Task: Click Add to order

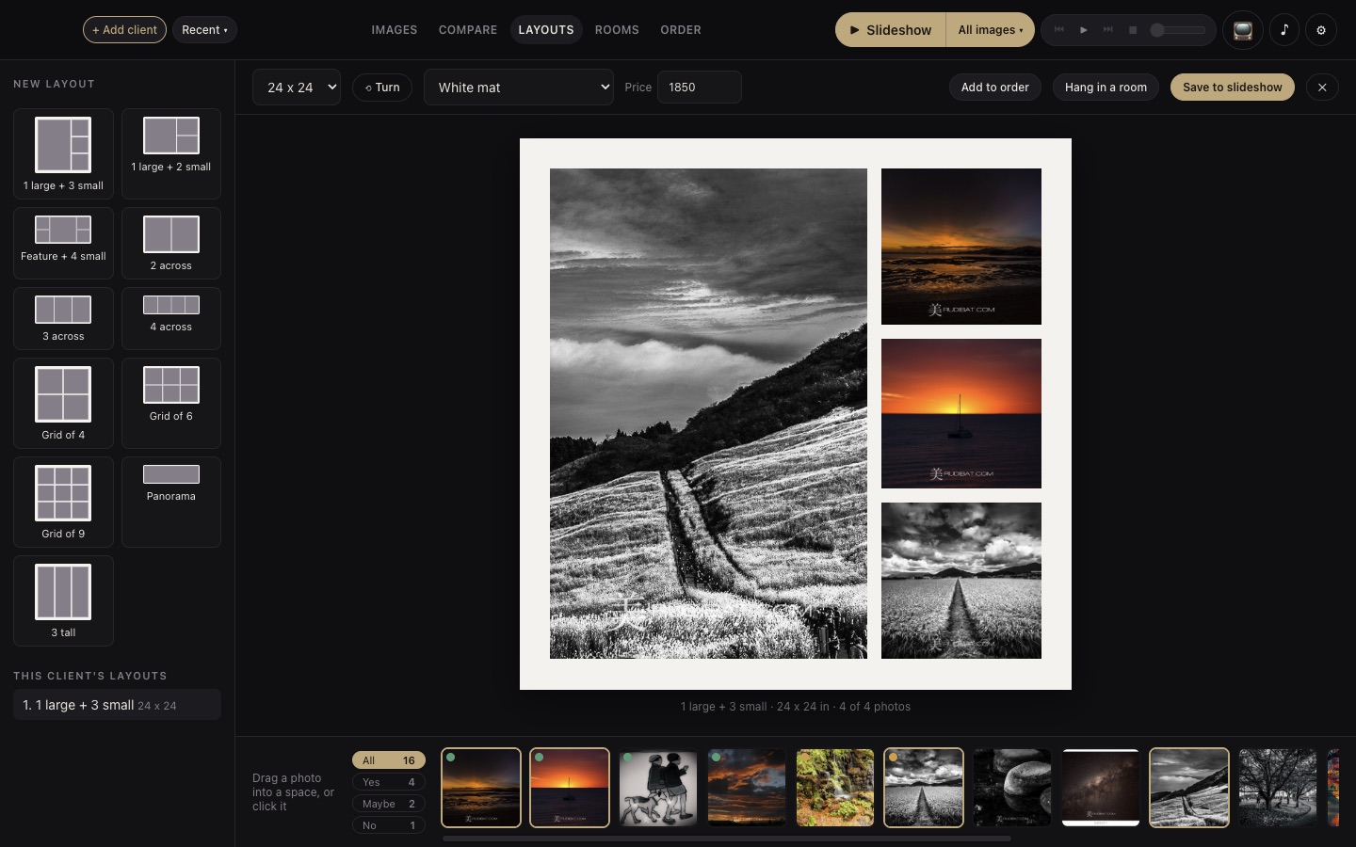Action: click(x=995, y=88)
